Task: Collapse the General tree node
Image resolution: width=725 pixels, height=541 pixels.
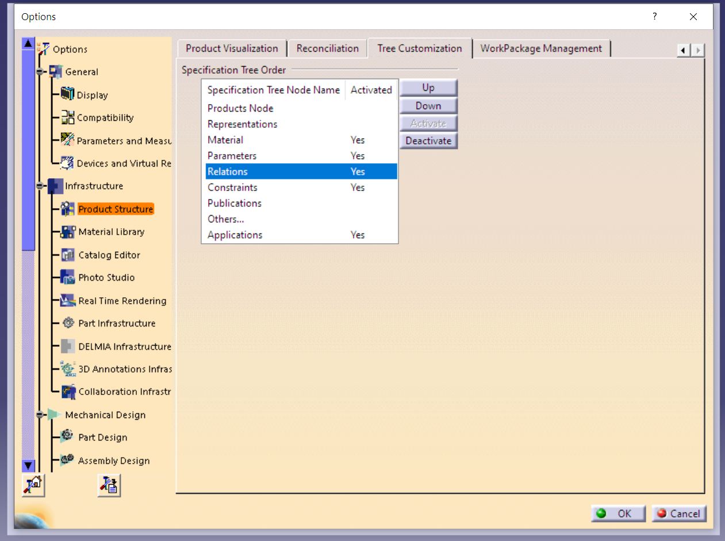Action: (40, 72)
